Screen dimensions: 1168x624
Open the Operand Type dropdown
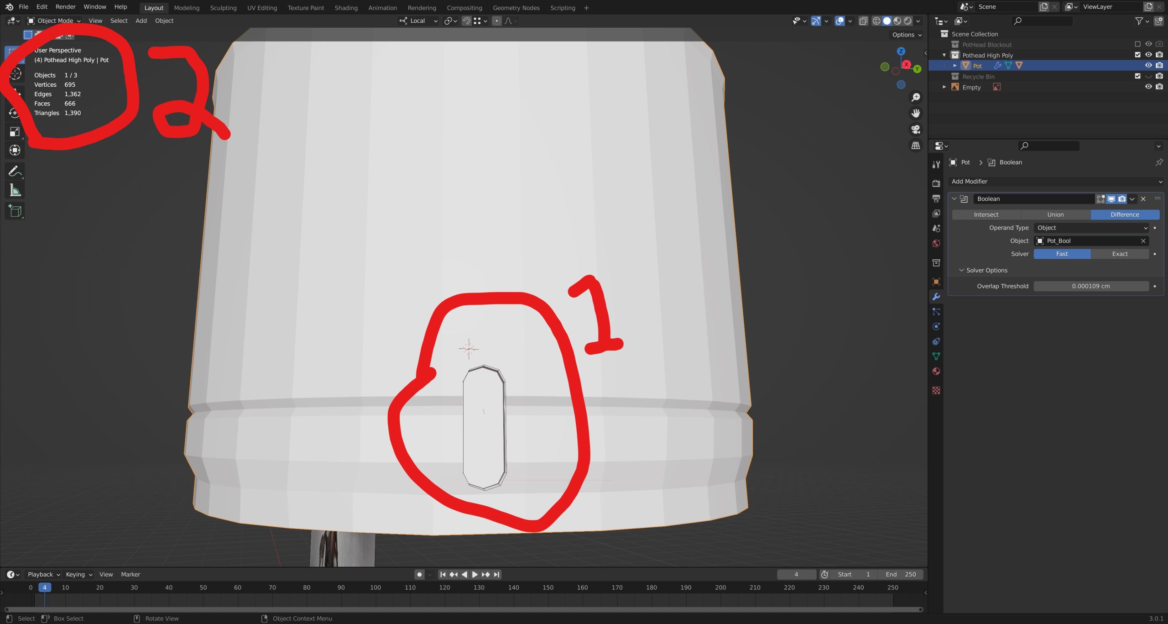click(x=1091, y=228)
